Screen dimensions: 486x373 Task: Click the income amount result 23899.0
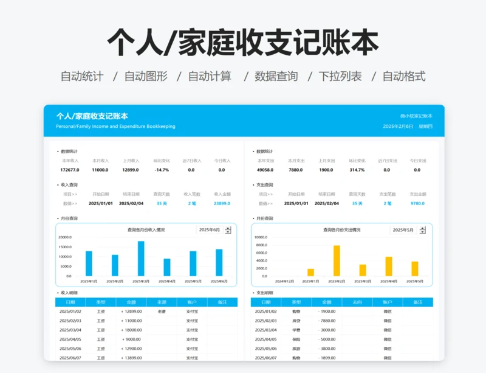(222, 203)
